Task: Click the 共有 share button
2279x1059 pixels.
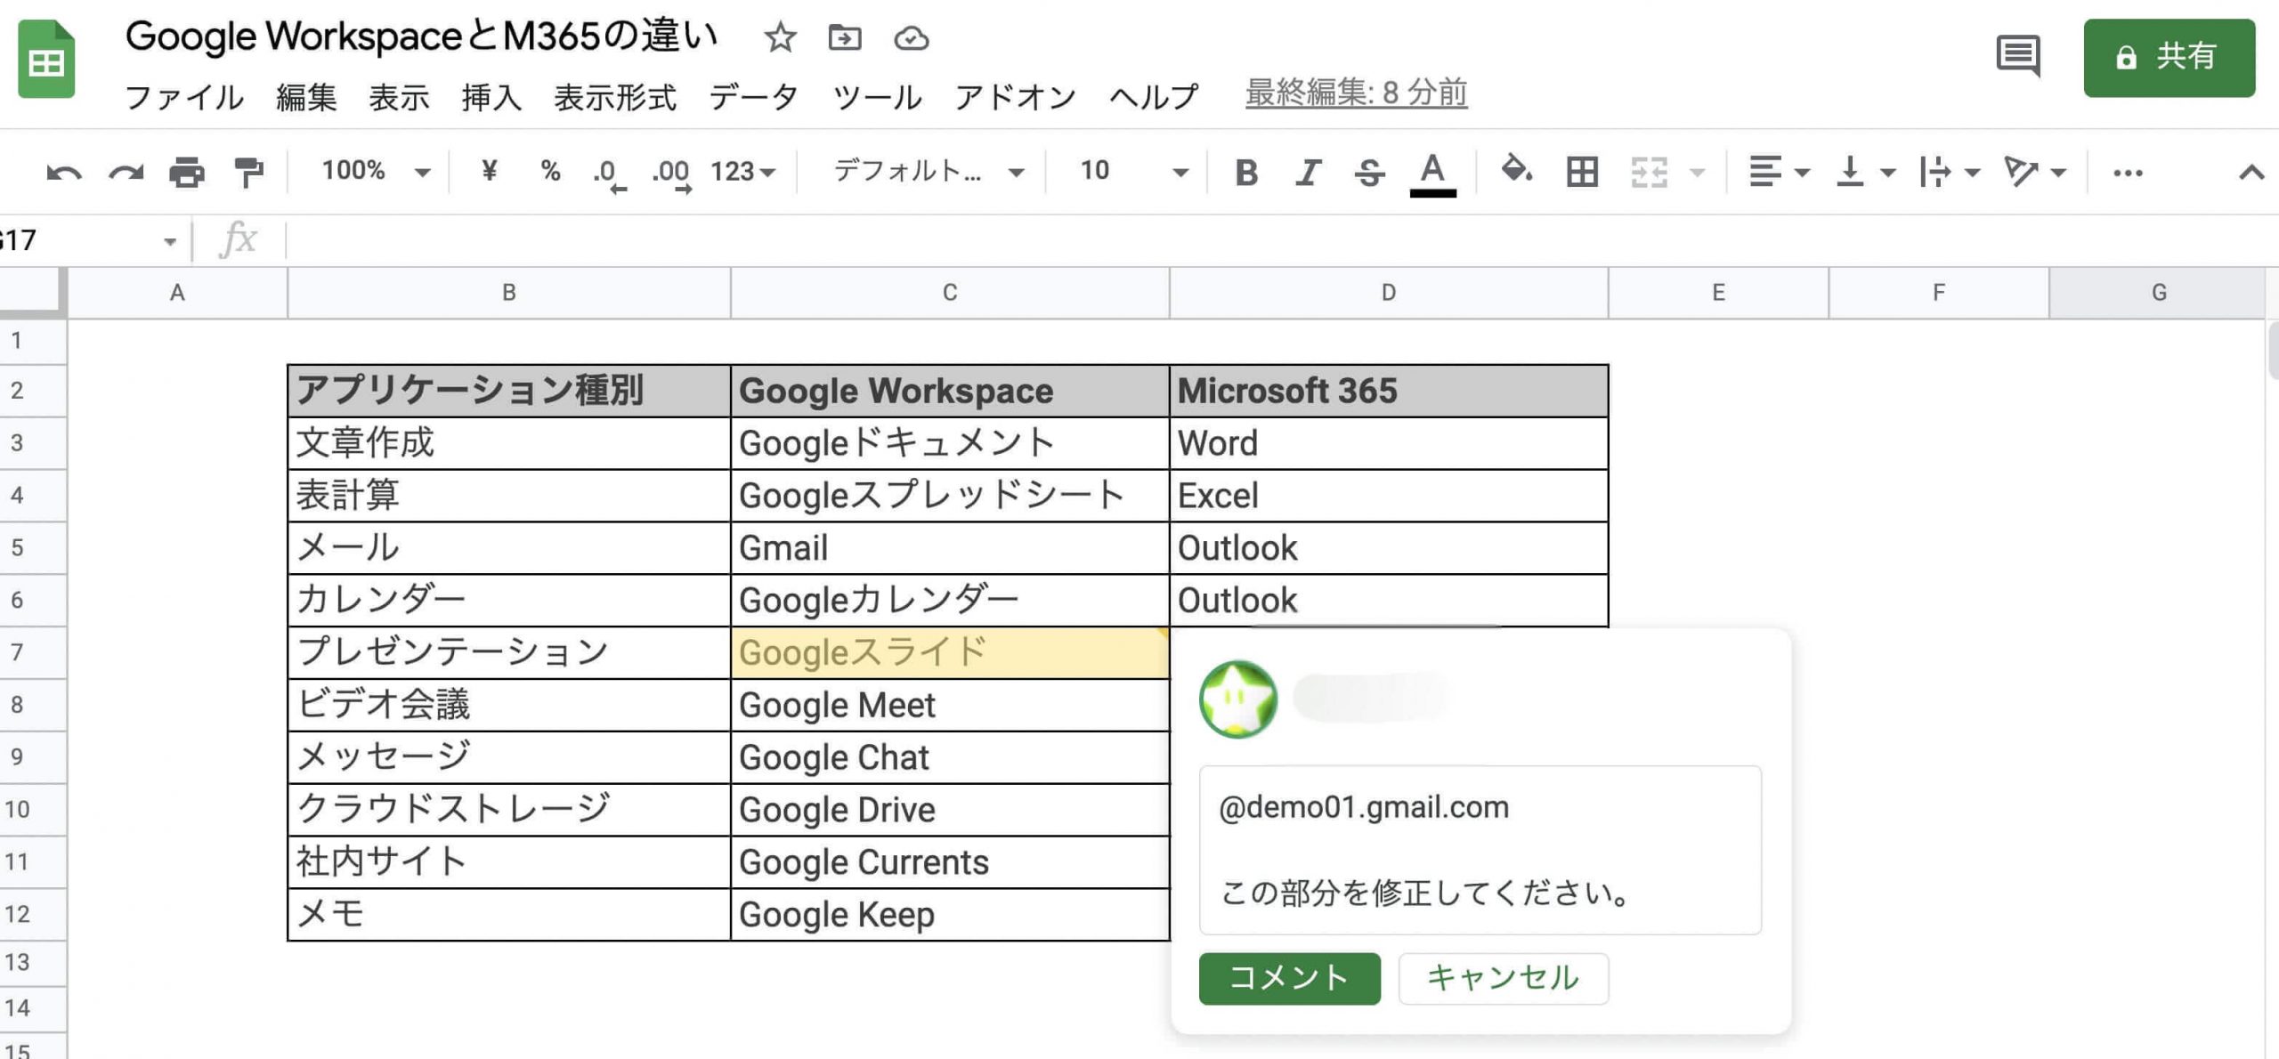Action: 2169,58
